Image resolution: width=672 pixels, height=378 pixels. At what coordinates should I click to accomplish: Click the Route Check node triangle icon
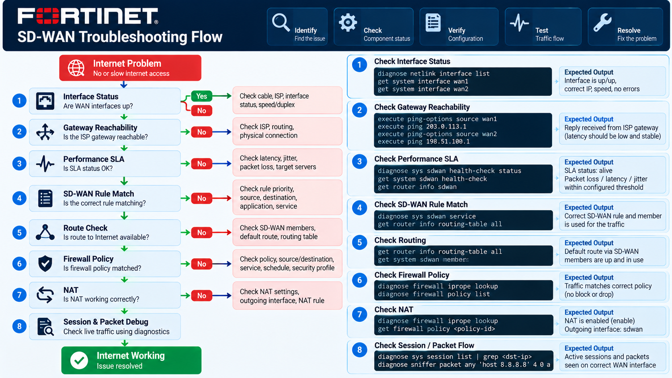[x=45, y=233]
